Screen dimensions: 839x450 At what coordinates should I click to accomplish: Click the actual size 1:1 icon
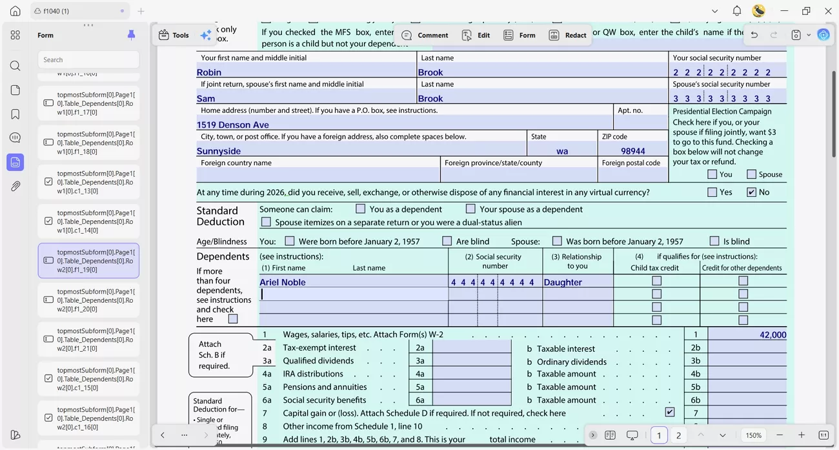[824, 435]
